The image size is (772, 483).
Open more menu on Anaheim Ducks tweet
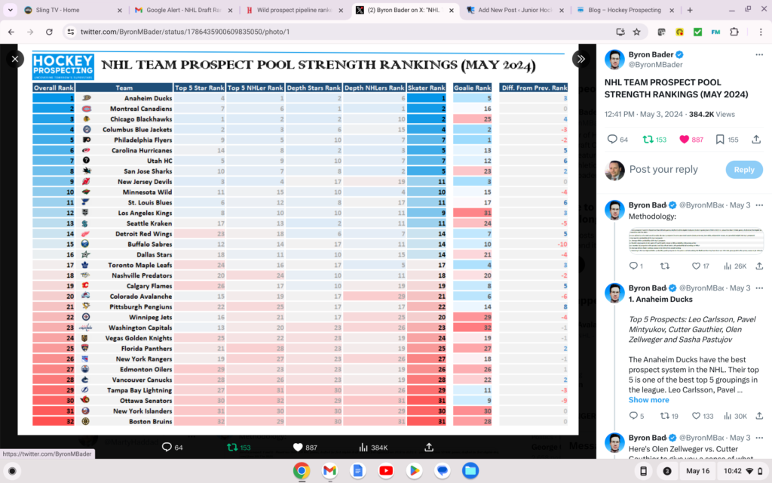(759, 288)
